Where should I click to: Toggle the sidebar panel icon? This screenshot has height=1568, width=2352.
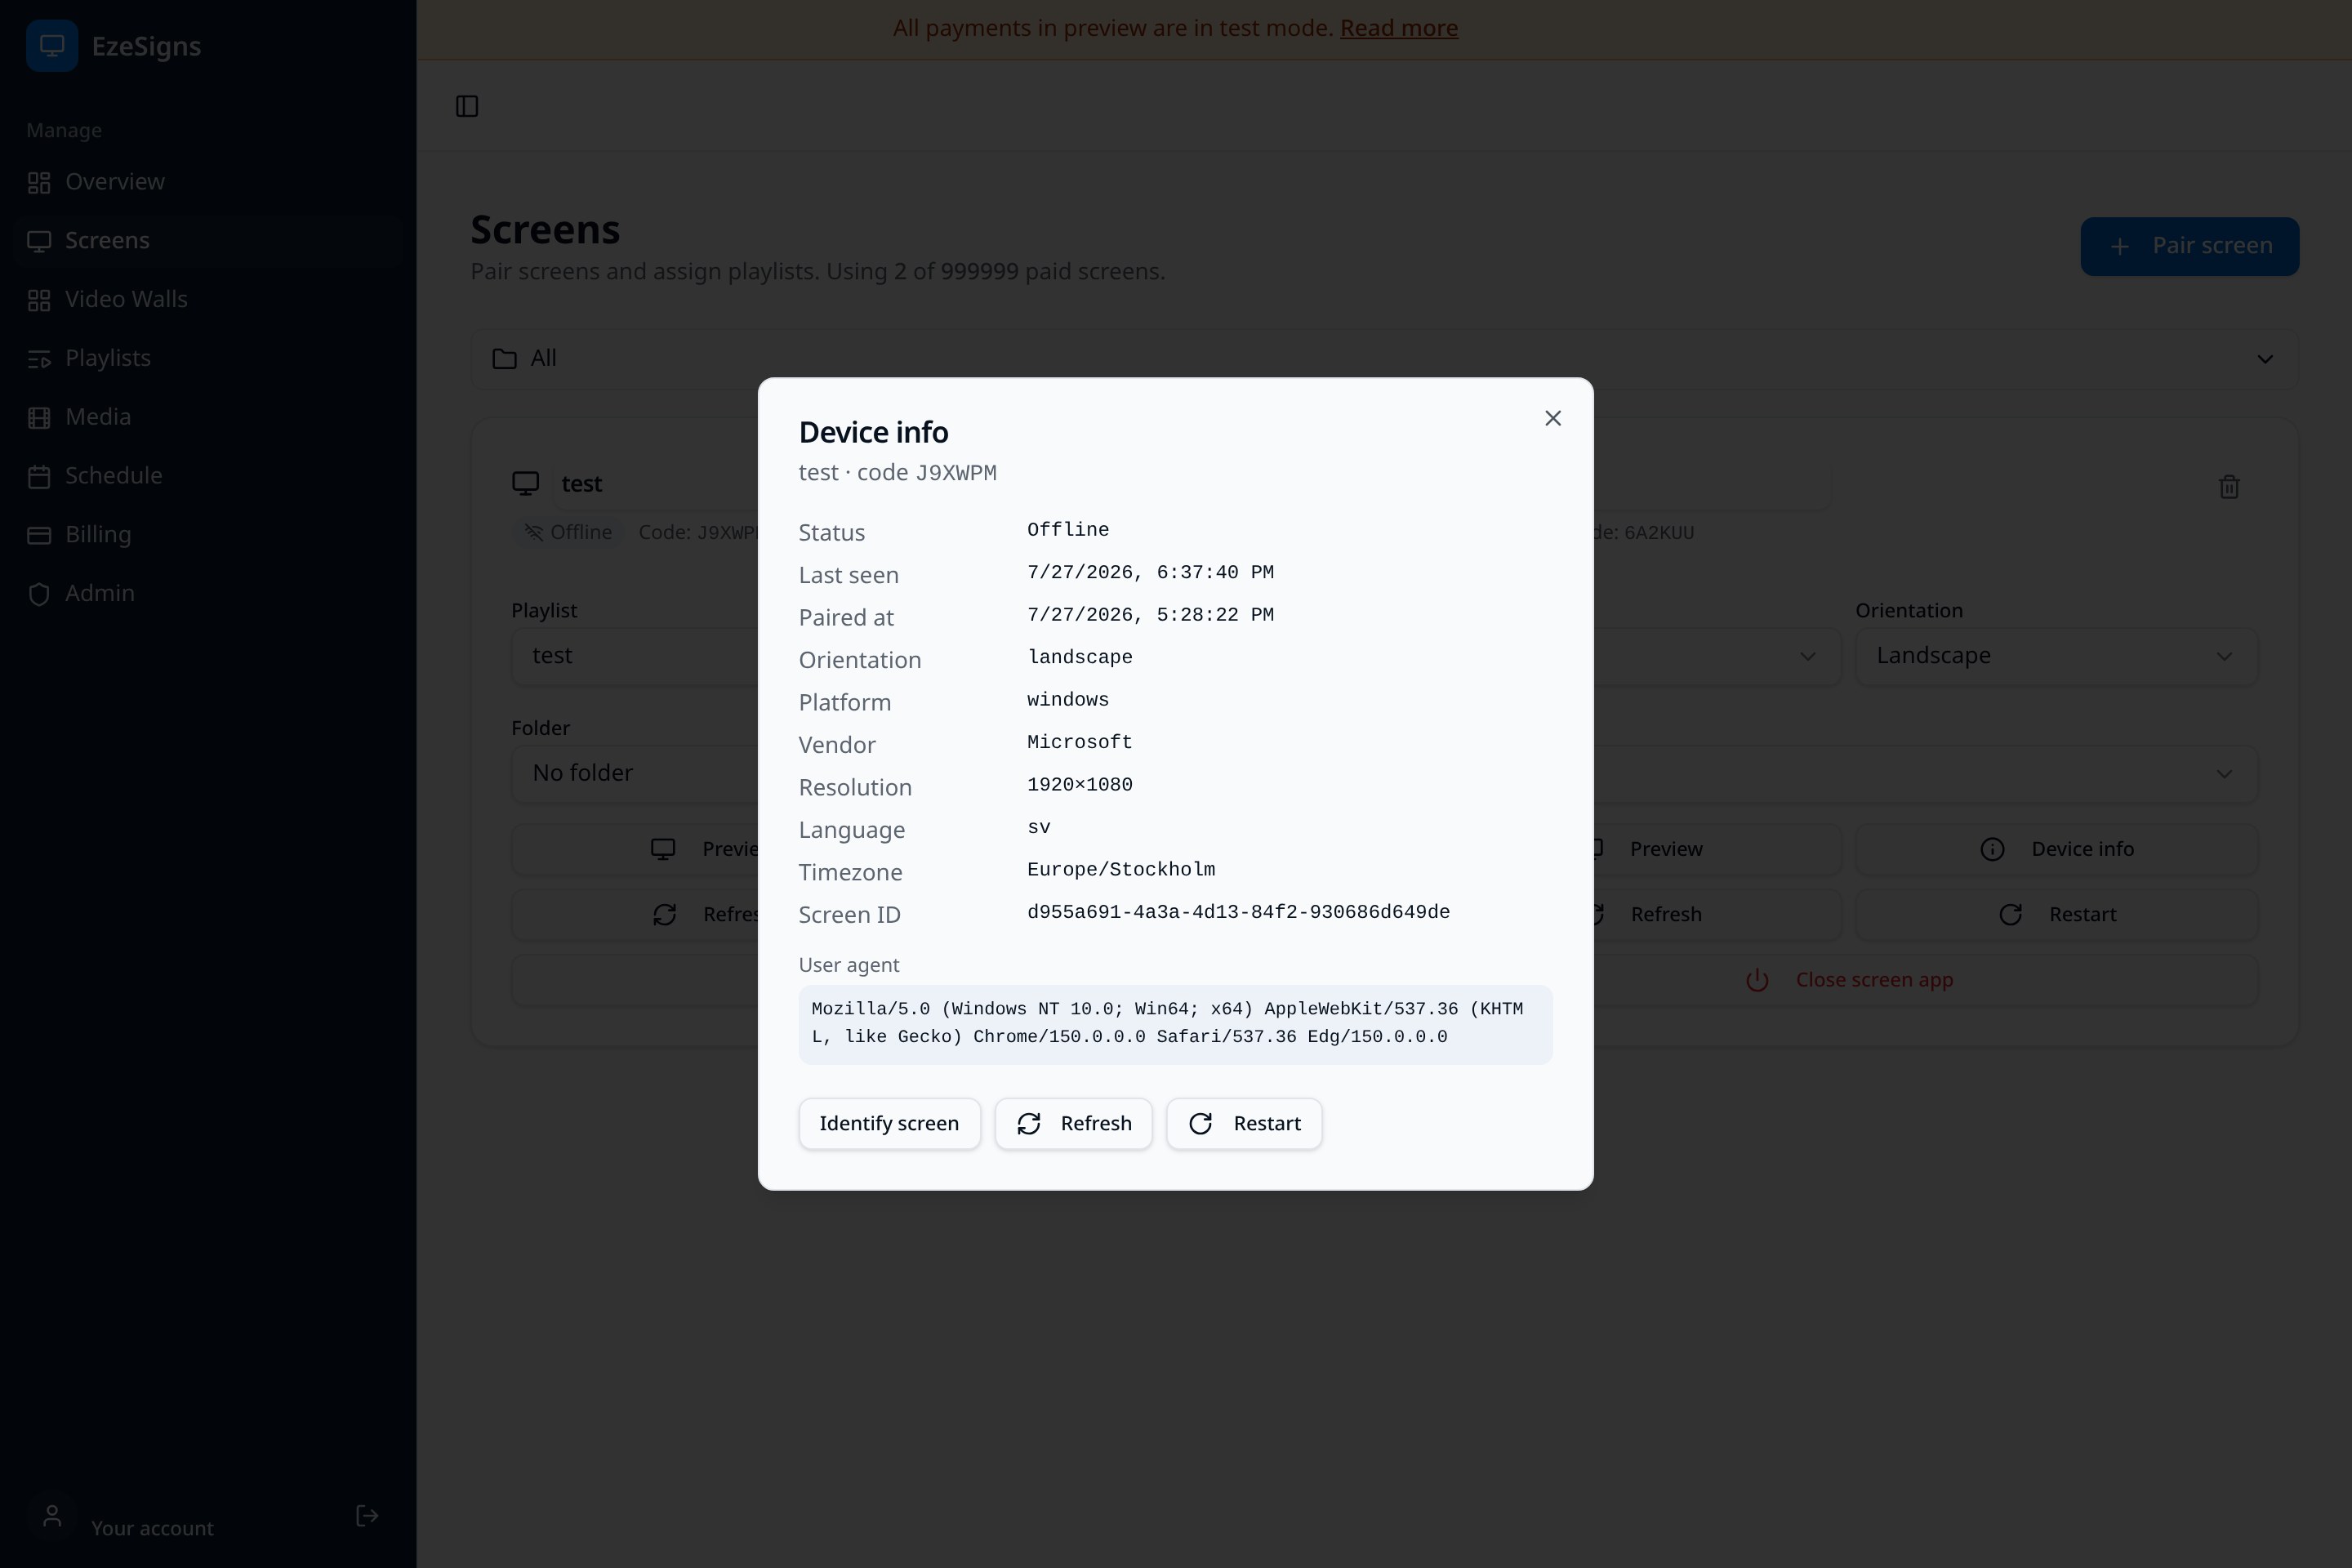467,106
